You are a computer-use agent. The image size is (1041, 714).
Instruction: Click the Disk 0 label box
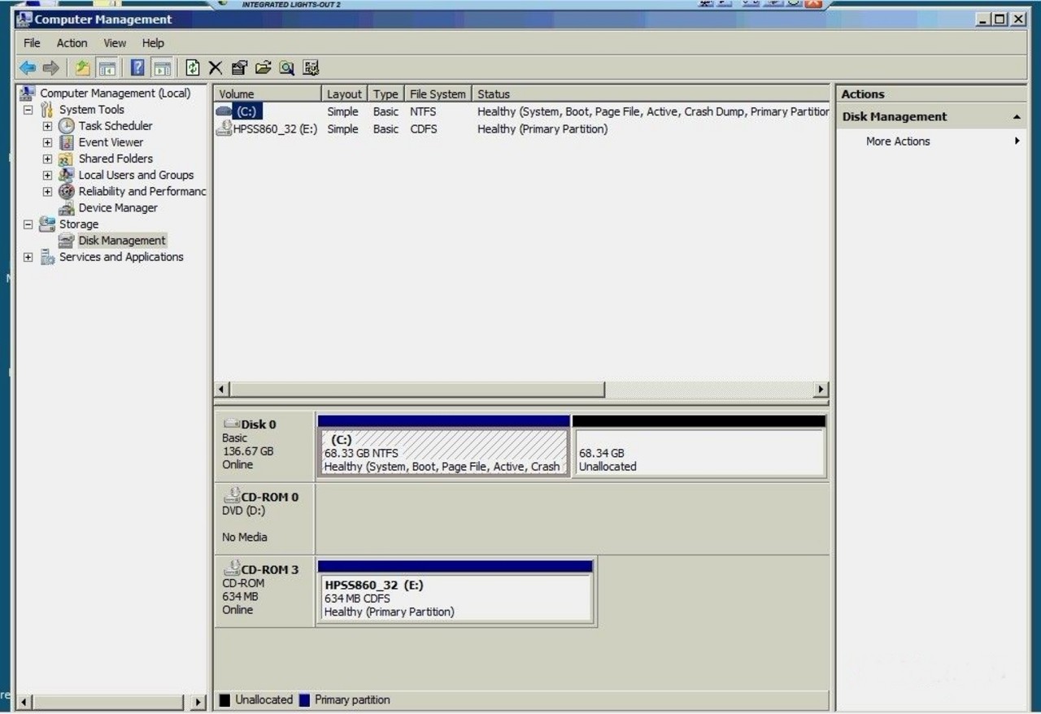pyautogui.click(x=264, y=446)
